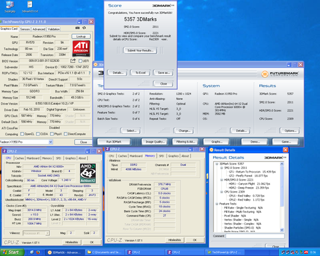Click the scroll up arrow in Result Details

(282, 164)
